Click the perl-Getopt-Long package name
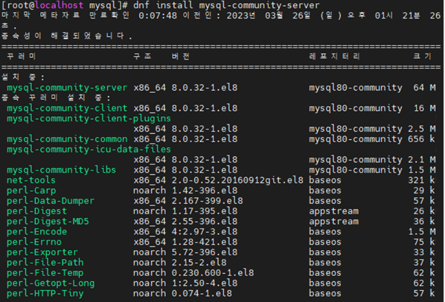This screenshot has width=445, height=302. pyautogui.click(x=51, y=283)
